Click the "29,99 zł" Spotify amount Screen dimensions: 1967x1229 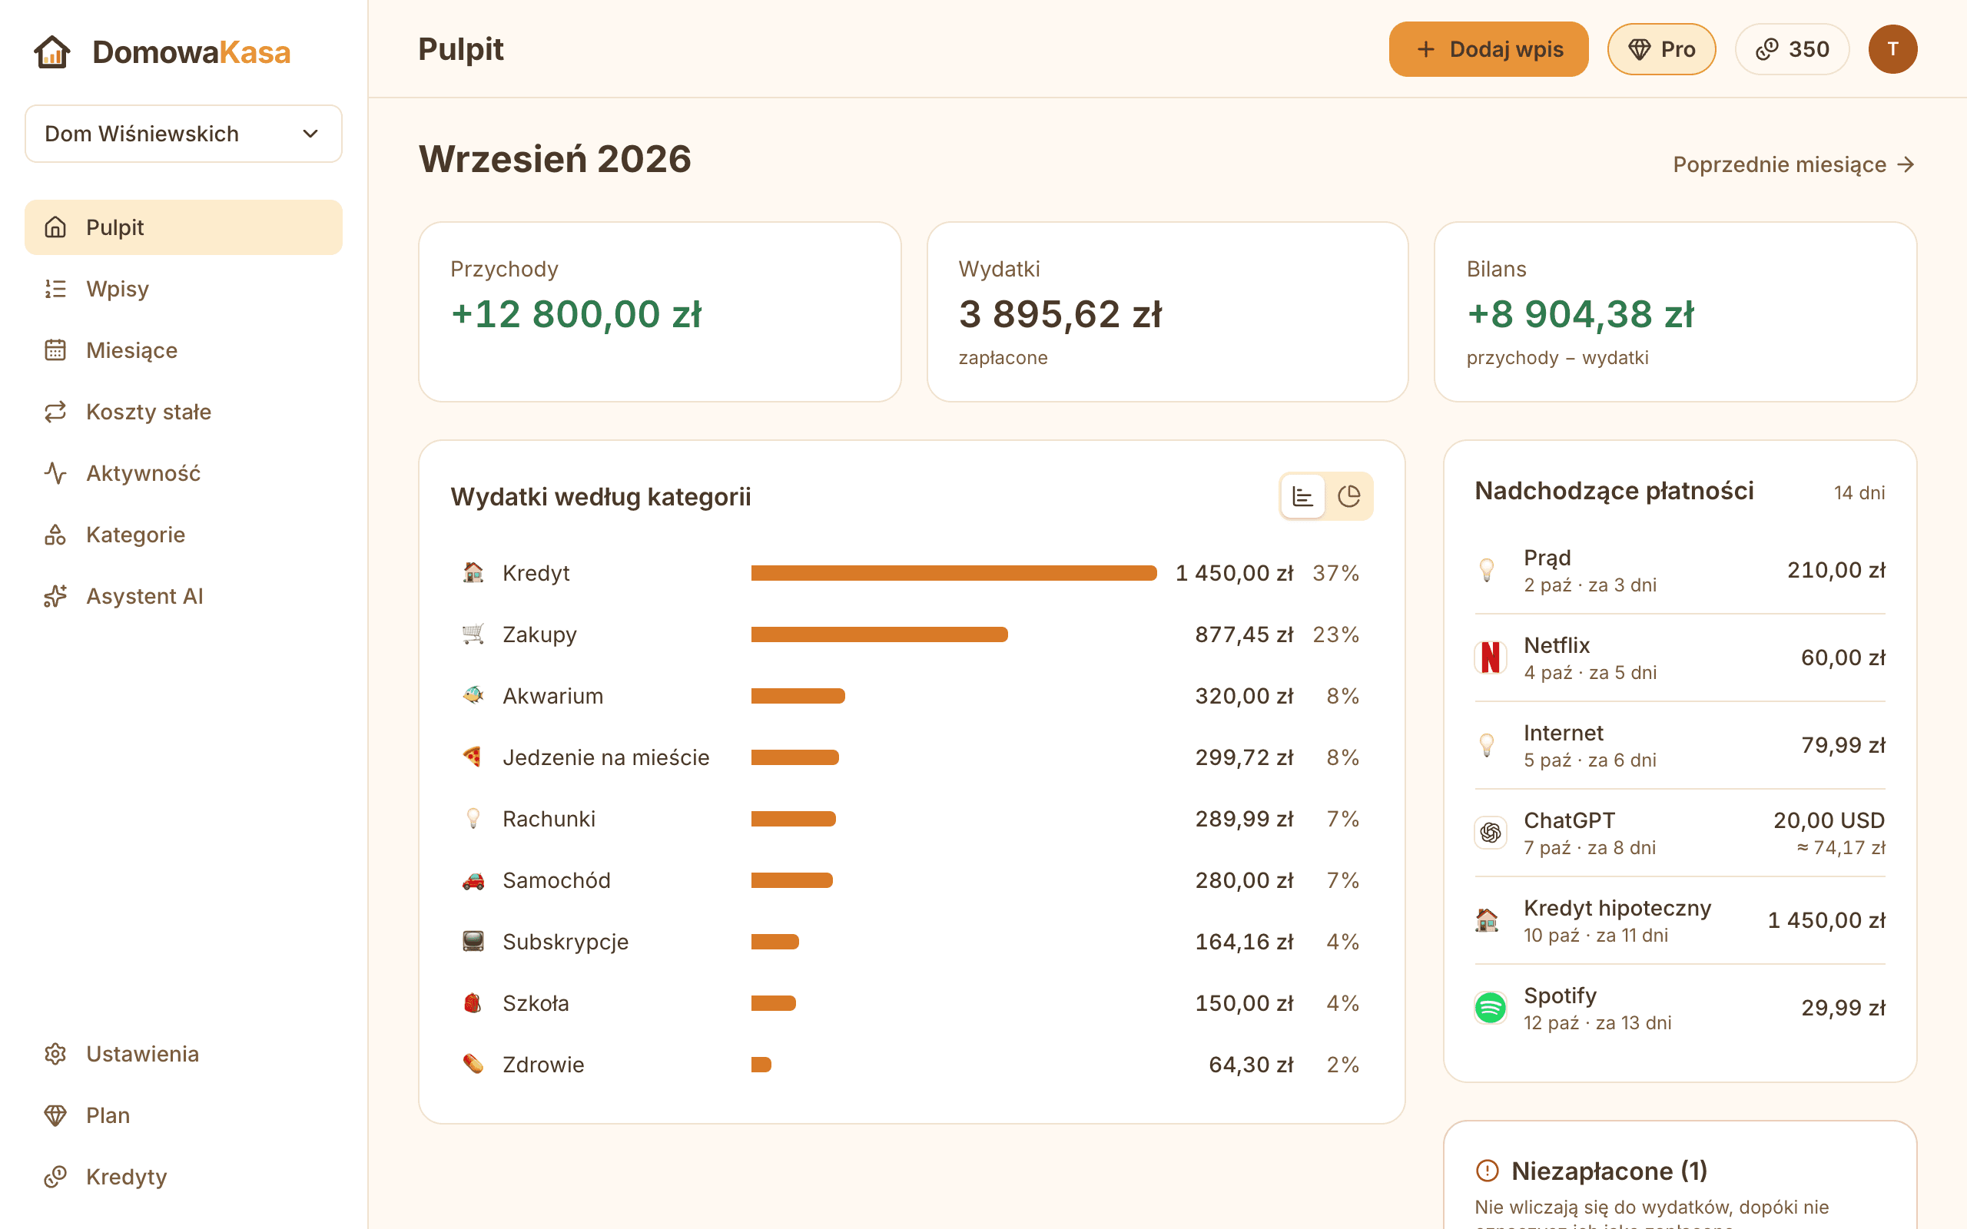click(1843, 1008)
